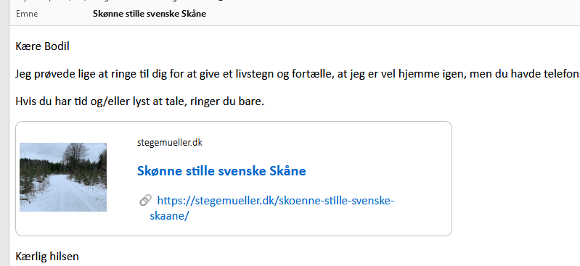Click the stegemueller.dk domain text in the card
580x266 pixels.
pyautogui.click(x=170, y=143)
